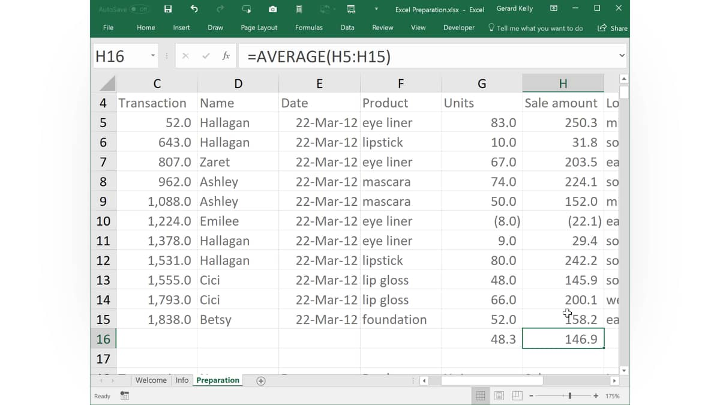Switch to the Home ribbon tab

pyautogui.click(x=146, y=28)
